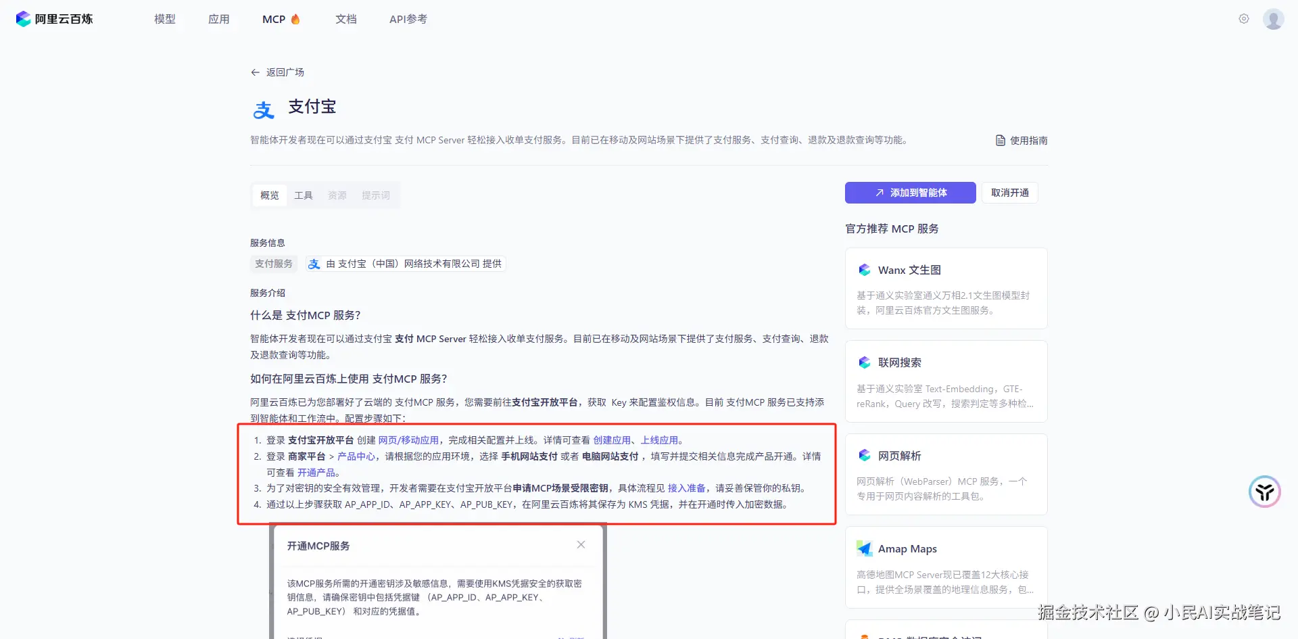Click the 由 支付宝(中国)网络技术有限公司 提供 tag
Viewport: 1298px width, 639px height.
pos(405,264)
